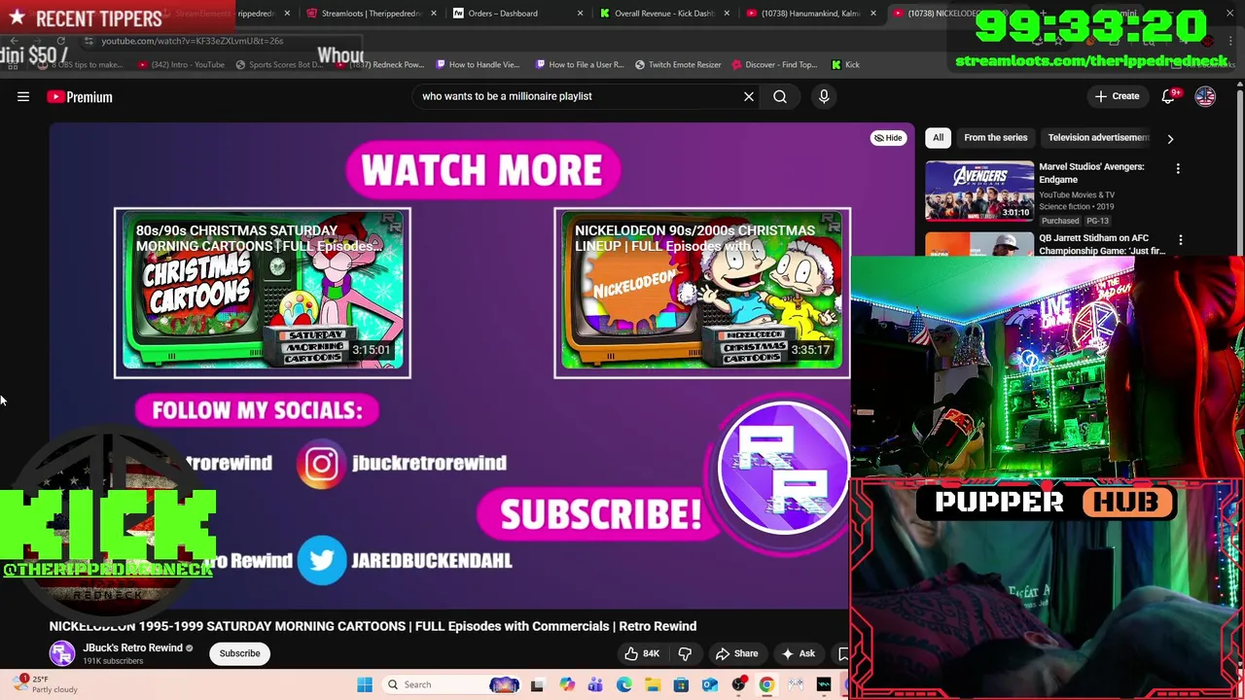
Task: Focus the YouTube search field
Action: click(579, 96)
